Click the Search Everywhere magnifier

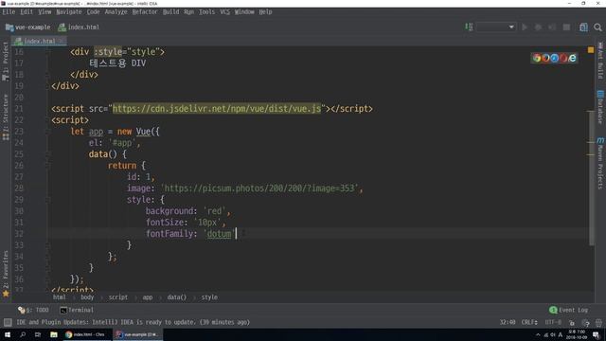click(x=597, y=27)
